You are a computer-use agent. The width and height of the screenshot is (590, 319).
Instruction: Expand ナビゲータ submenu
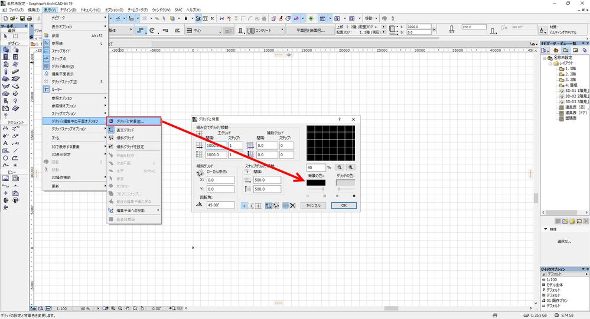click(75, 18)
